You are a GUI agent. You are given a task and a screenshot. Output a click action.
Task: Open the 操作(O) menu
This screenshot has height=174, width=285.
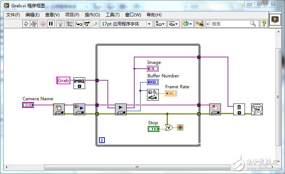[92, 15]
